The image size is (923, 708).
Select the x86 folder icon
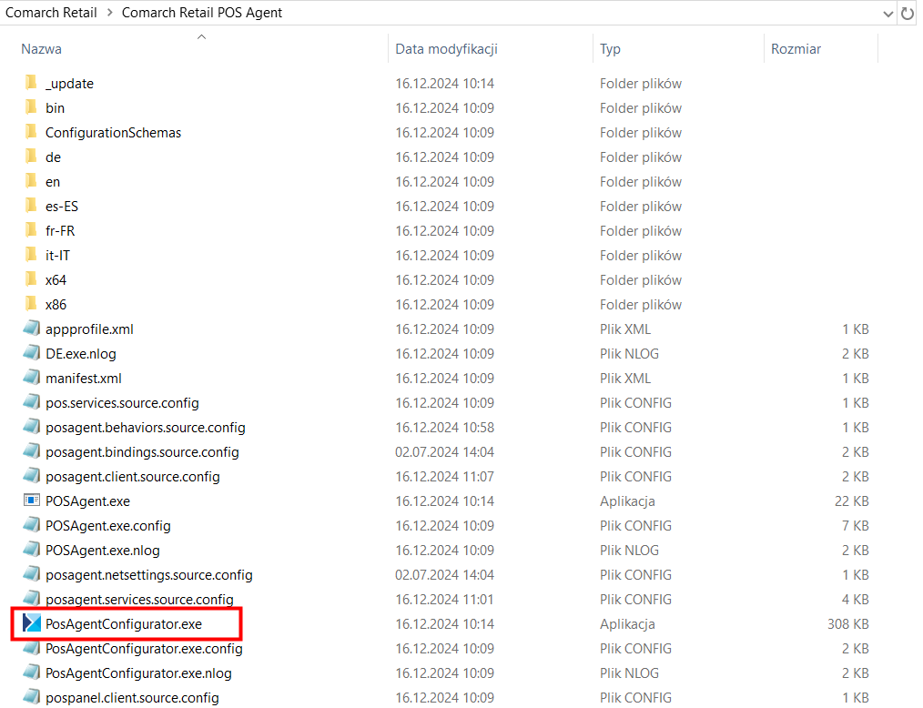pos(32,304)
